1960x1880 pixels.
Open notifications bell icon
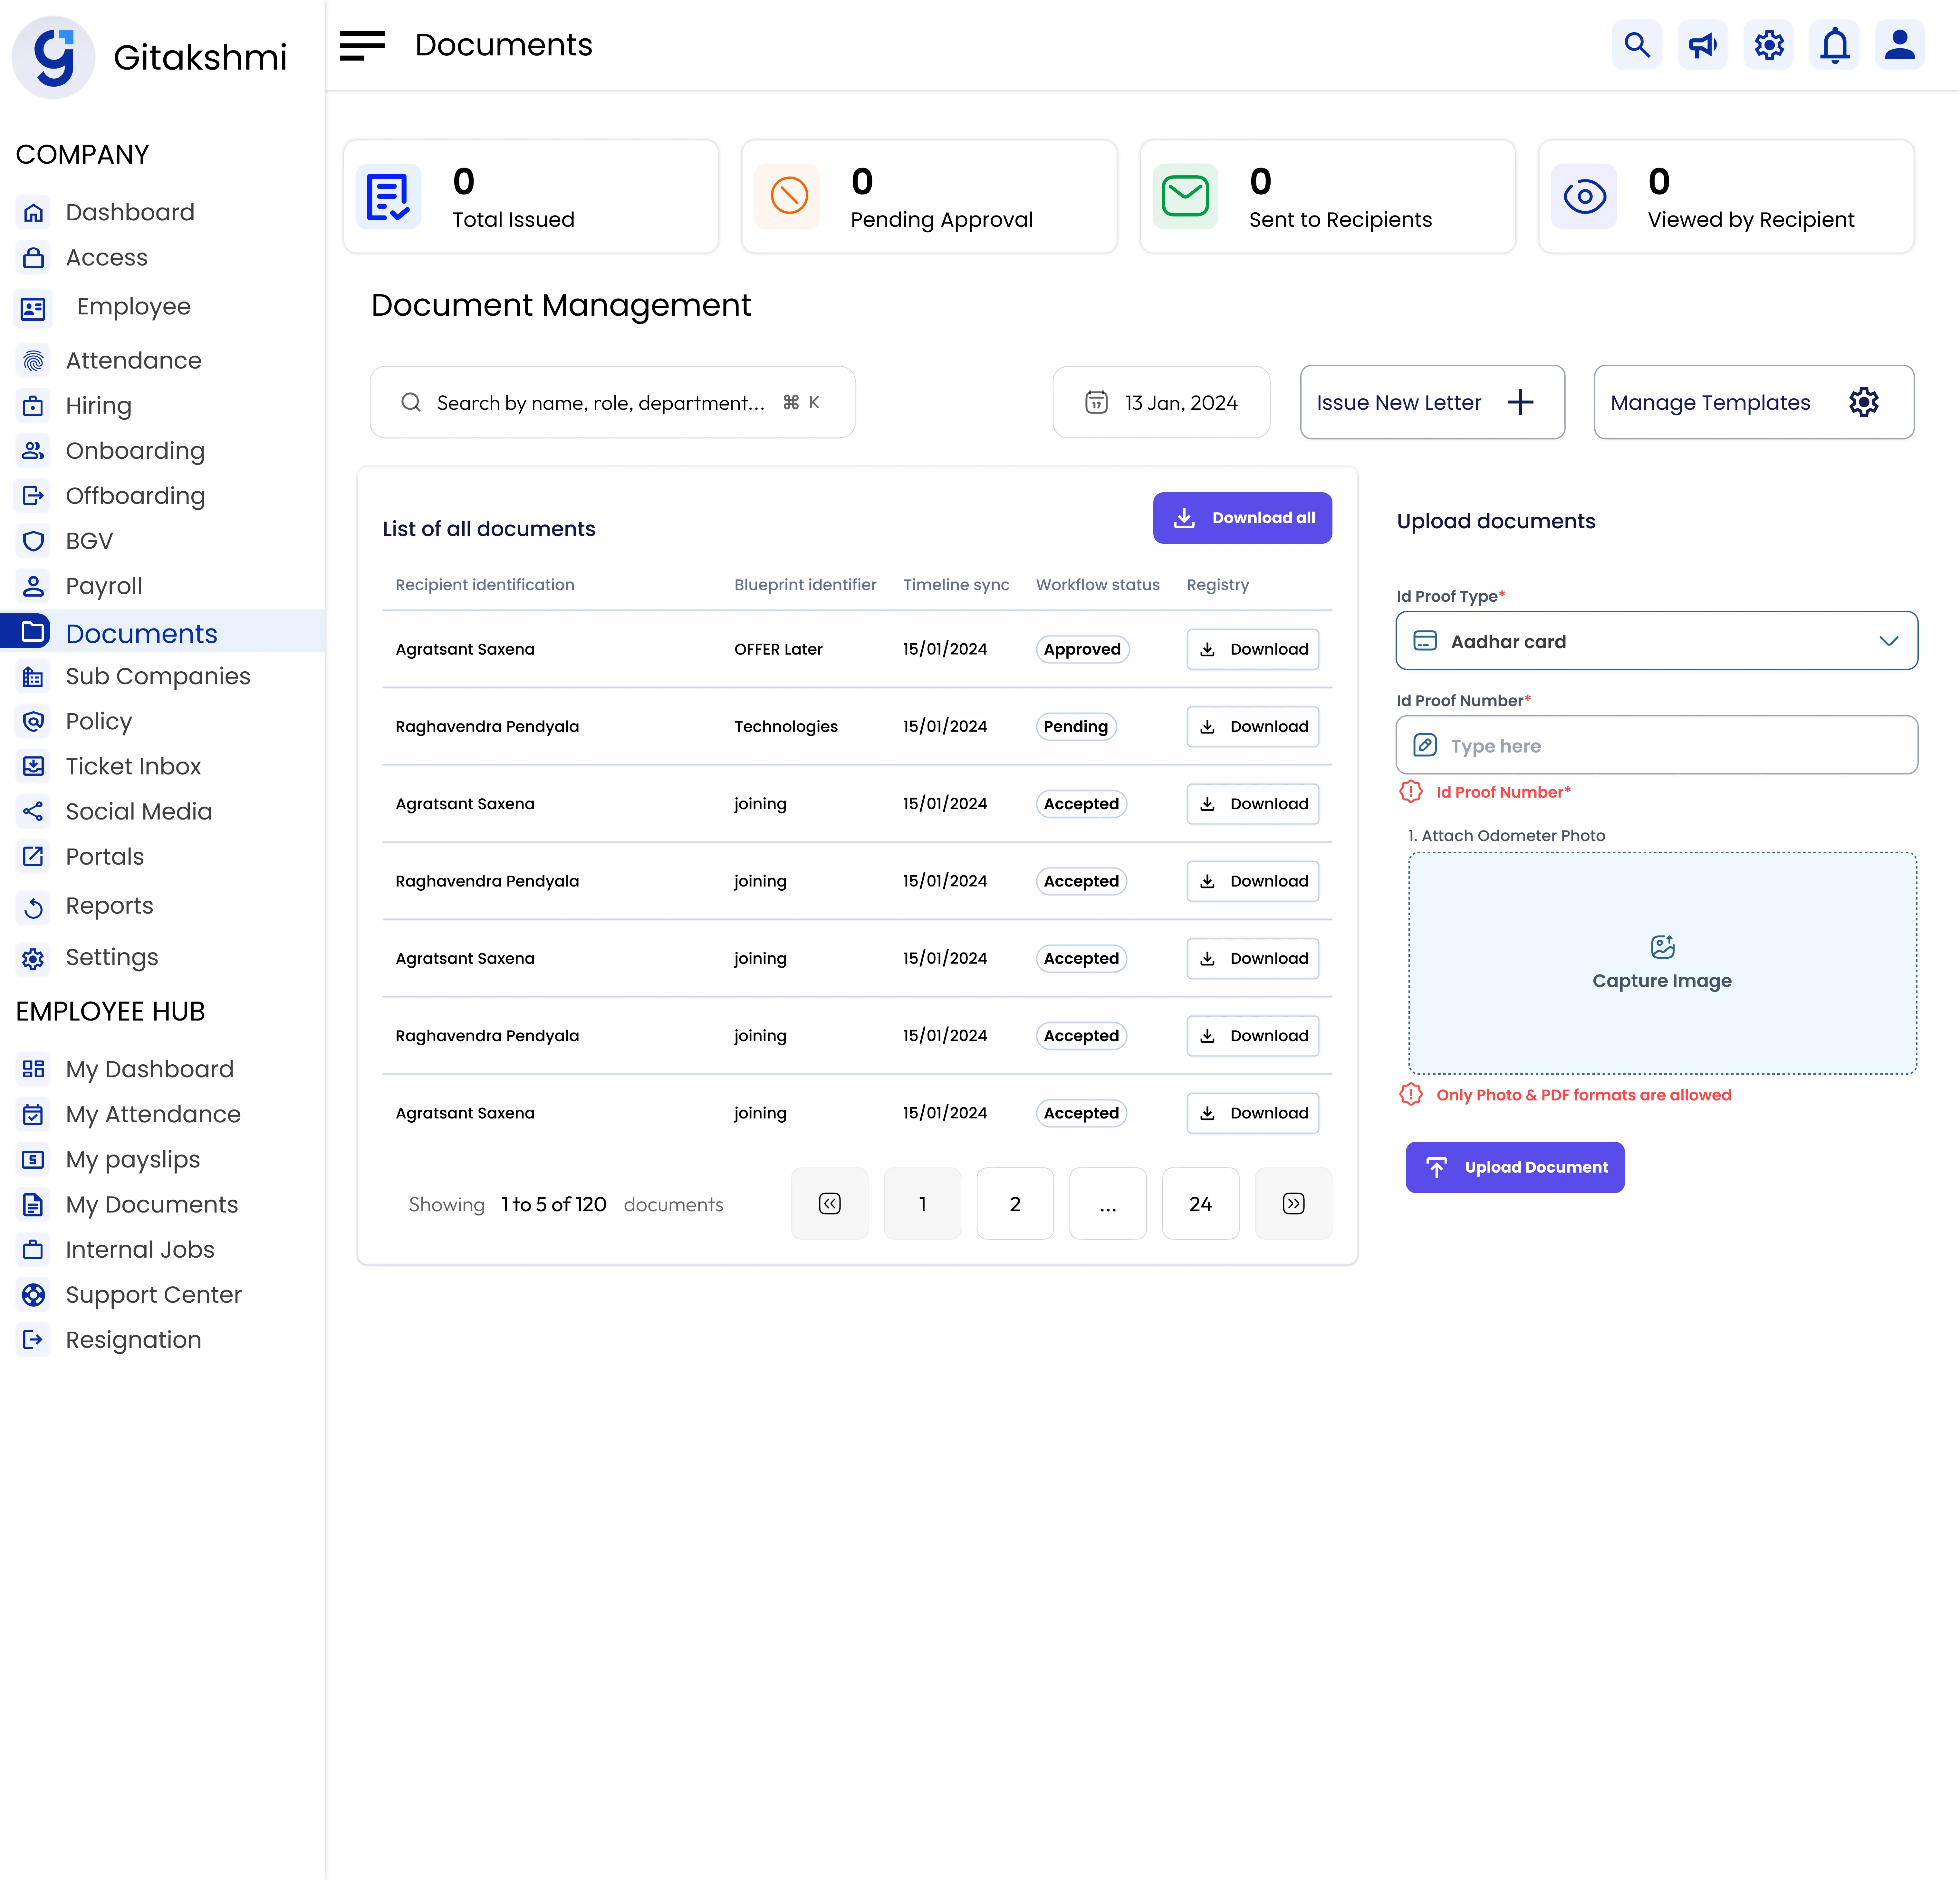[x=1835, y=45]
